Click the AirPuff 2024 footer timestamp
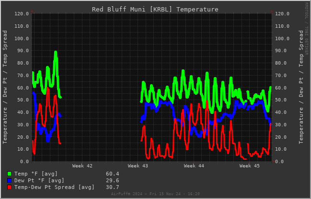The height and width of the screenshot is (199, 311). 155,194
